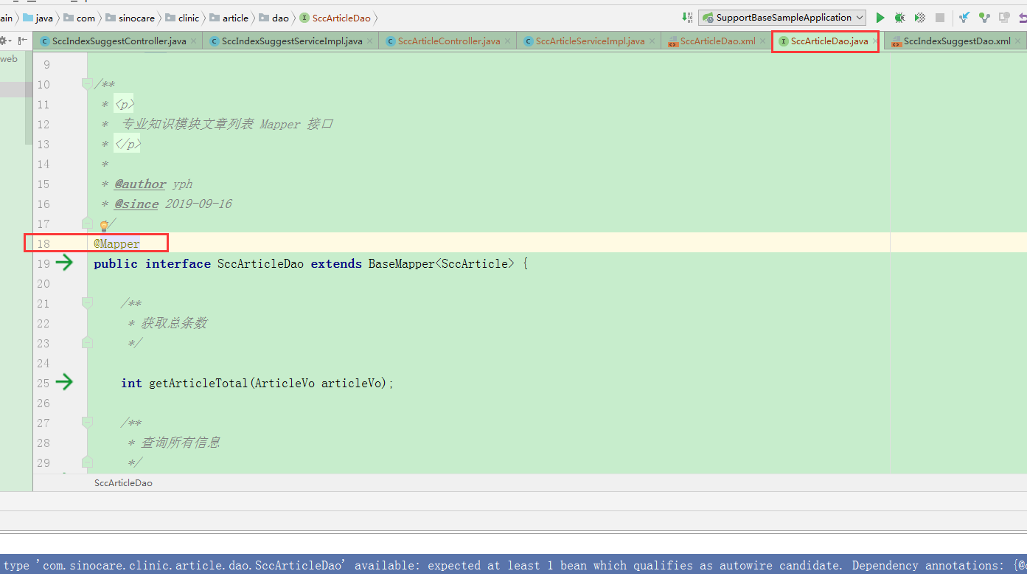Close the SccArticleController.java tab
Screen dimensions: 1027x582
(x=508, y=41)
